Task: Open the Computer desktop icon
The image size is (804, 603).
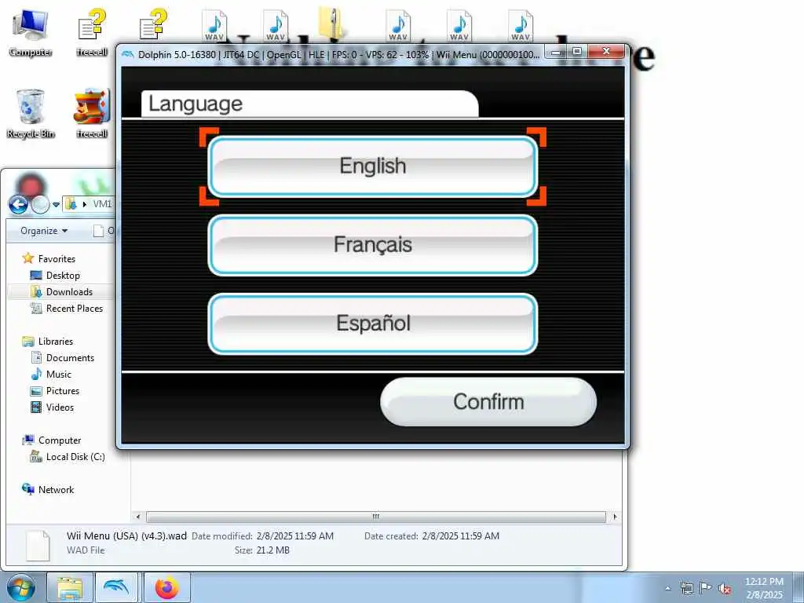Action: pyautogui.click(x=31, y=33)
